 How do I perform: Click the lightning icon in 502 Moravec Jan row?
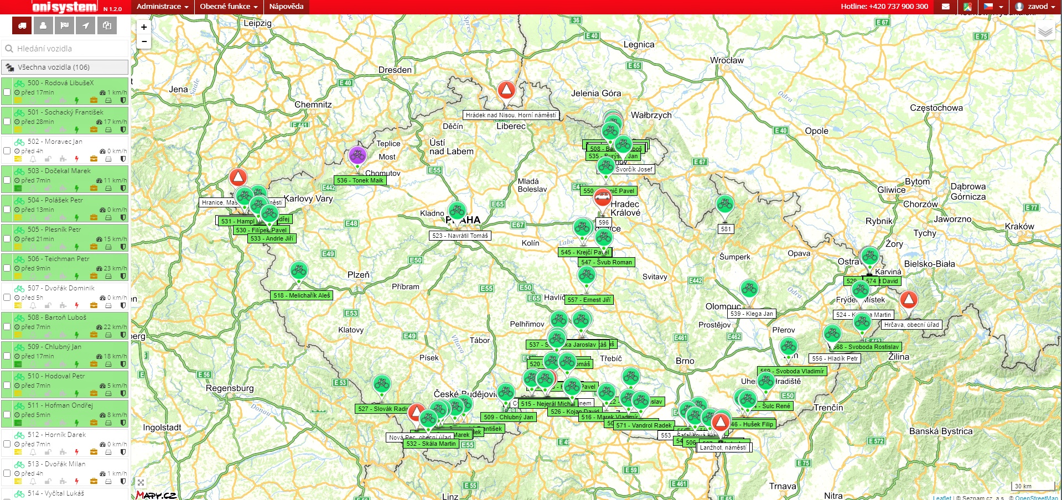coord(77,159)
